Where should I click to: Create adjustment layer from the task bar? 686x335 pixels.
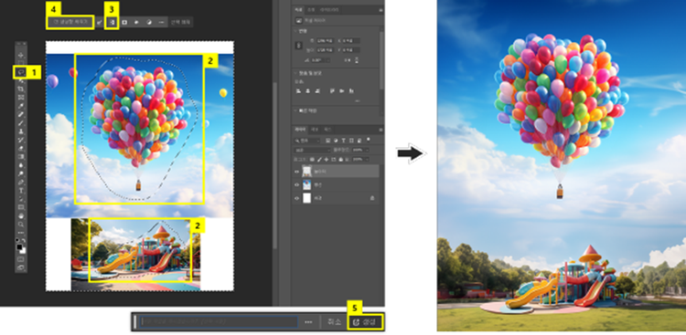click(x=149, y=21)
